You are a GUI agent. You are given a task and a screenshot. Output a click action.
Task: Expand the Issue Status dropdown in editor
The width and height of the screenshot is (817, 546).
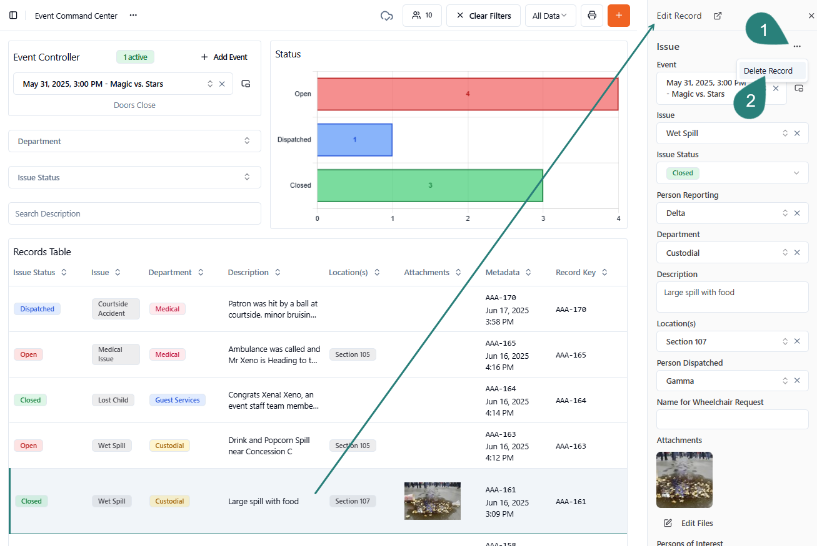796,173
